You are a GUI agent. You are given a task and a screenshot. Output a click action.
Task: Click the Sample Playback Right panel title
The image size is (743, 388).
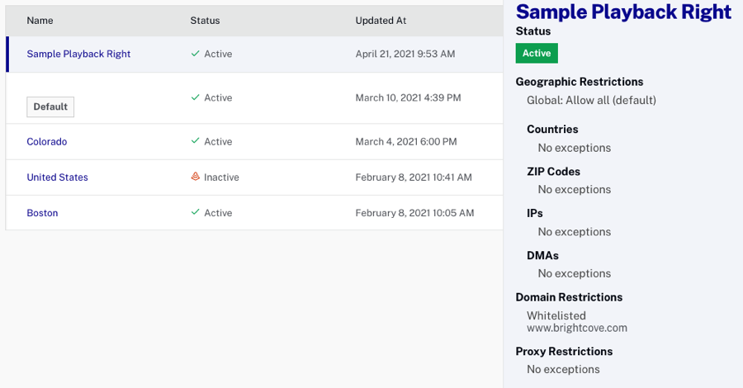[623, 12]
